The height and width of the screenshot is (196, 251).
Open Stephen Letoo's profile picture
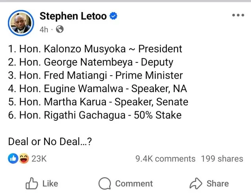click(20, 23)
